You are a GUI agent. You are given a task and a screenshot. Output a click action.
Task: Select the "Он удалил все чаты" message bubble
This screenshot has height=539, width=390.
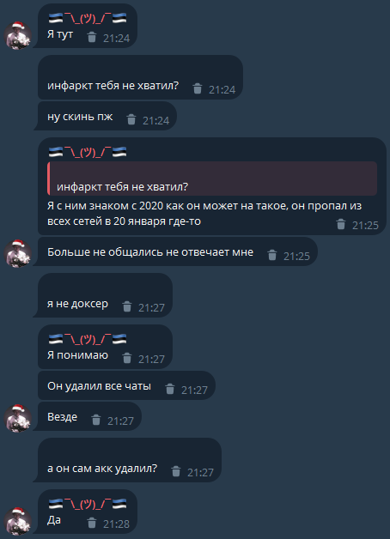point(126,385)
